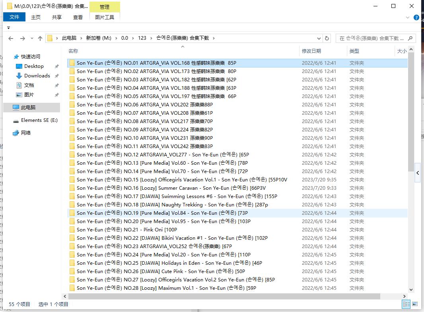Select the Desktop quick access icon
424x312 pixels.
pos(19,66)
